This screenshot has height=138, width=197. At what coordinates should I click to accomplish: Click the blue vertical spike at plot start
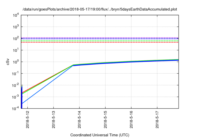[x=22, y=97]
